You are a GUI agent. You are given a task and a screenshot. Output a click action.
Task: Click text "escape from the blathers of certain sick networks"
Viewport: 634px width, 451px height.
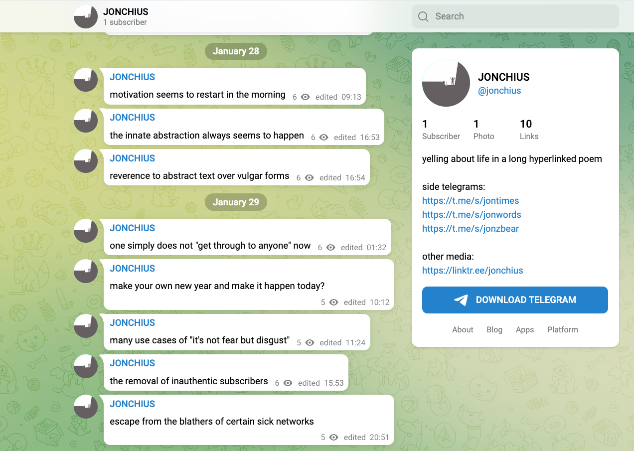coord(212,422)
